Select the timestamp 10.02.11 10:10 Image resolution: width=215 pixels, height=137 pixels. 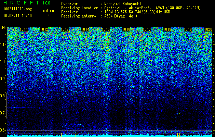point(17,16)
